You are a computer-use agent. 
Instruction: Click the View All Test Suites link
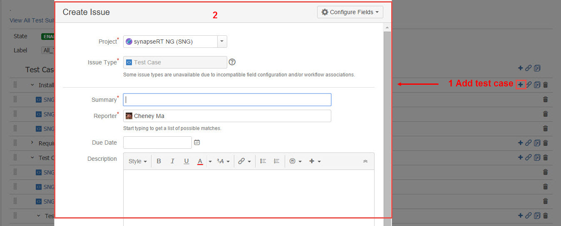(x=32, y=20)
